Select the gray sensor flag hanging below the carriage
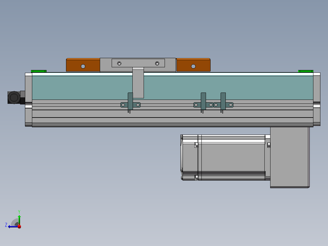The image size is (328, 246). point(138,83)
